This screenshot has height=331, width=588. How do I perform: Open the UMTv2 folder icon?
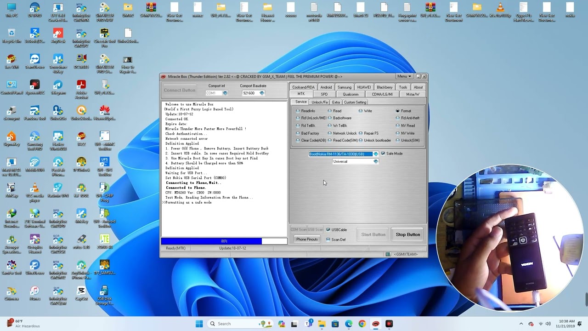point(128,11)
